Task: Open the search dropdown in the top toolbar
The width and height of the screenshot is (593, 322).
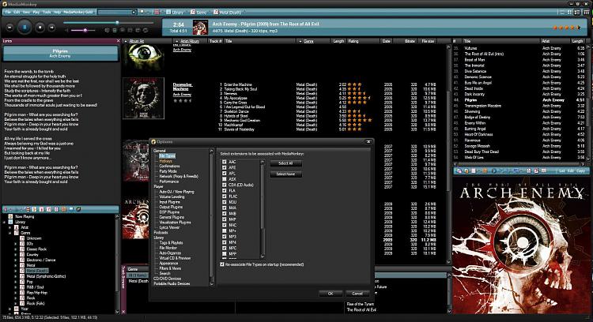Action: [x=134, y=12]
